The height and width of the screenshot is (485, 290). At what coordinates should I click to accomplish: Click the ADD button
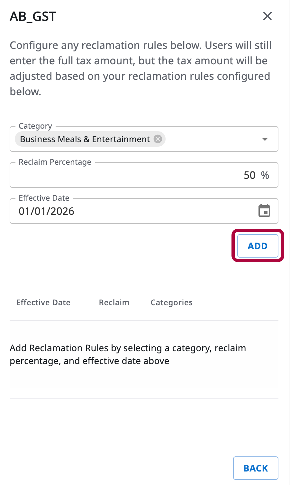click(x=258, y=246)
